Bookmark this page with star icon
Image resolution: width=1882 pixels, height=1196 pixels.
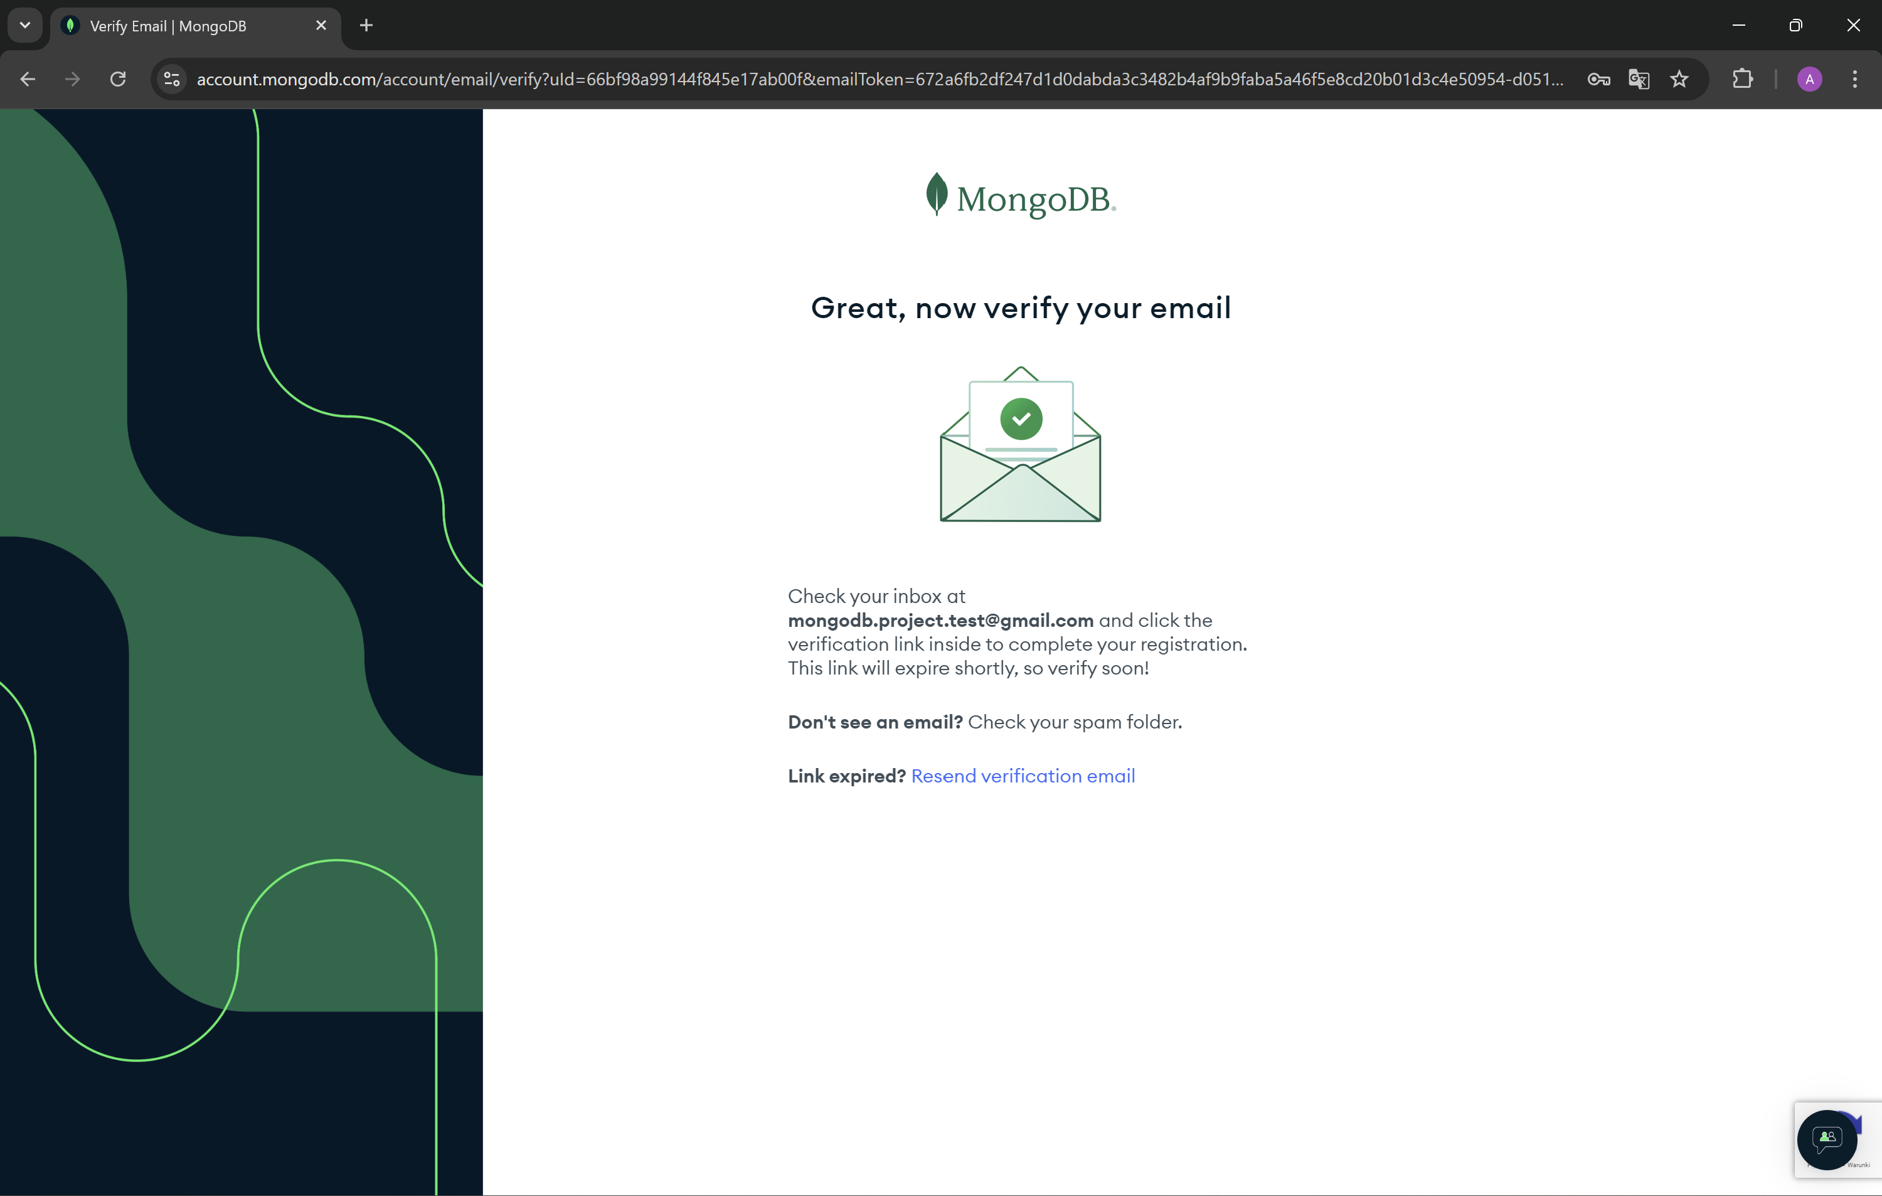click(1679, 79)
